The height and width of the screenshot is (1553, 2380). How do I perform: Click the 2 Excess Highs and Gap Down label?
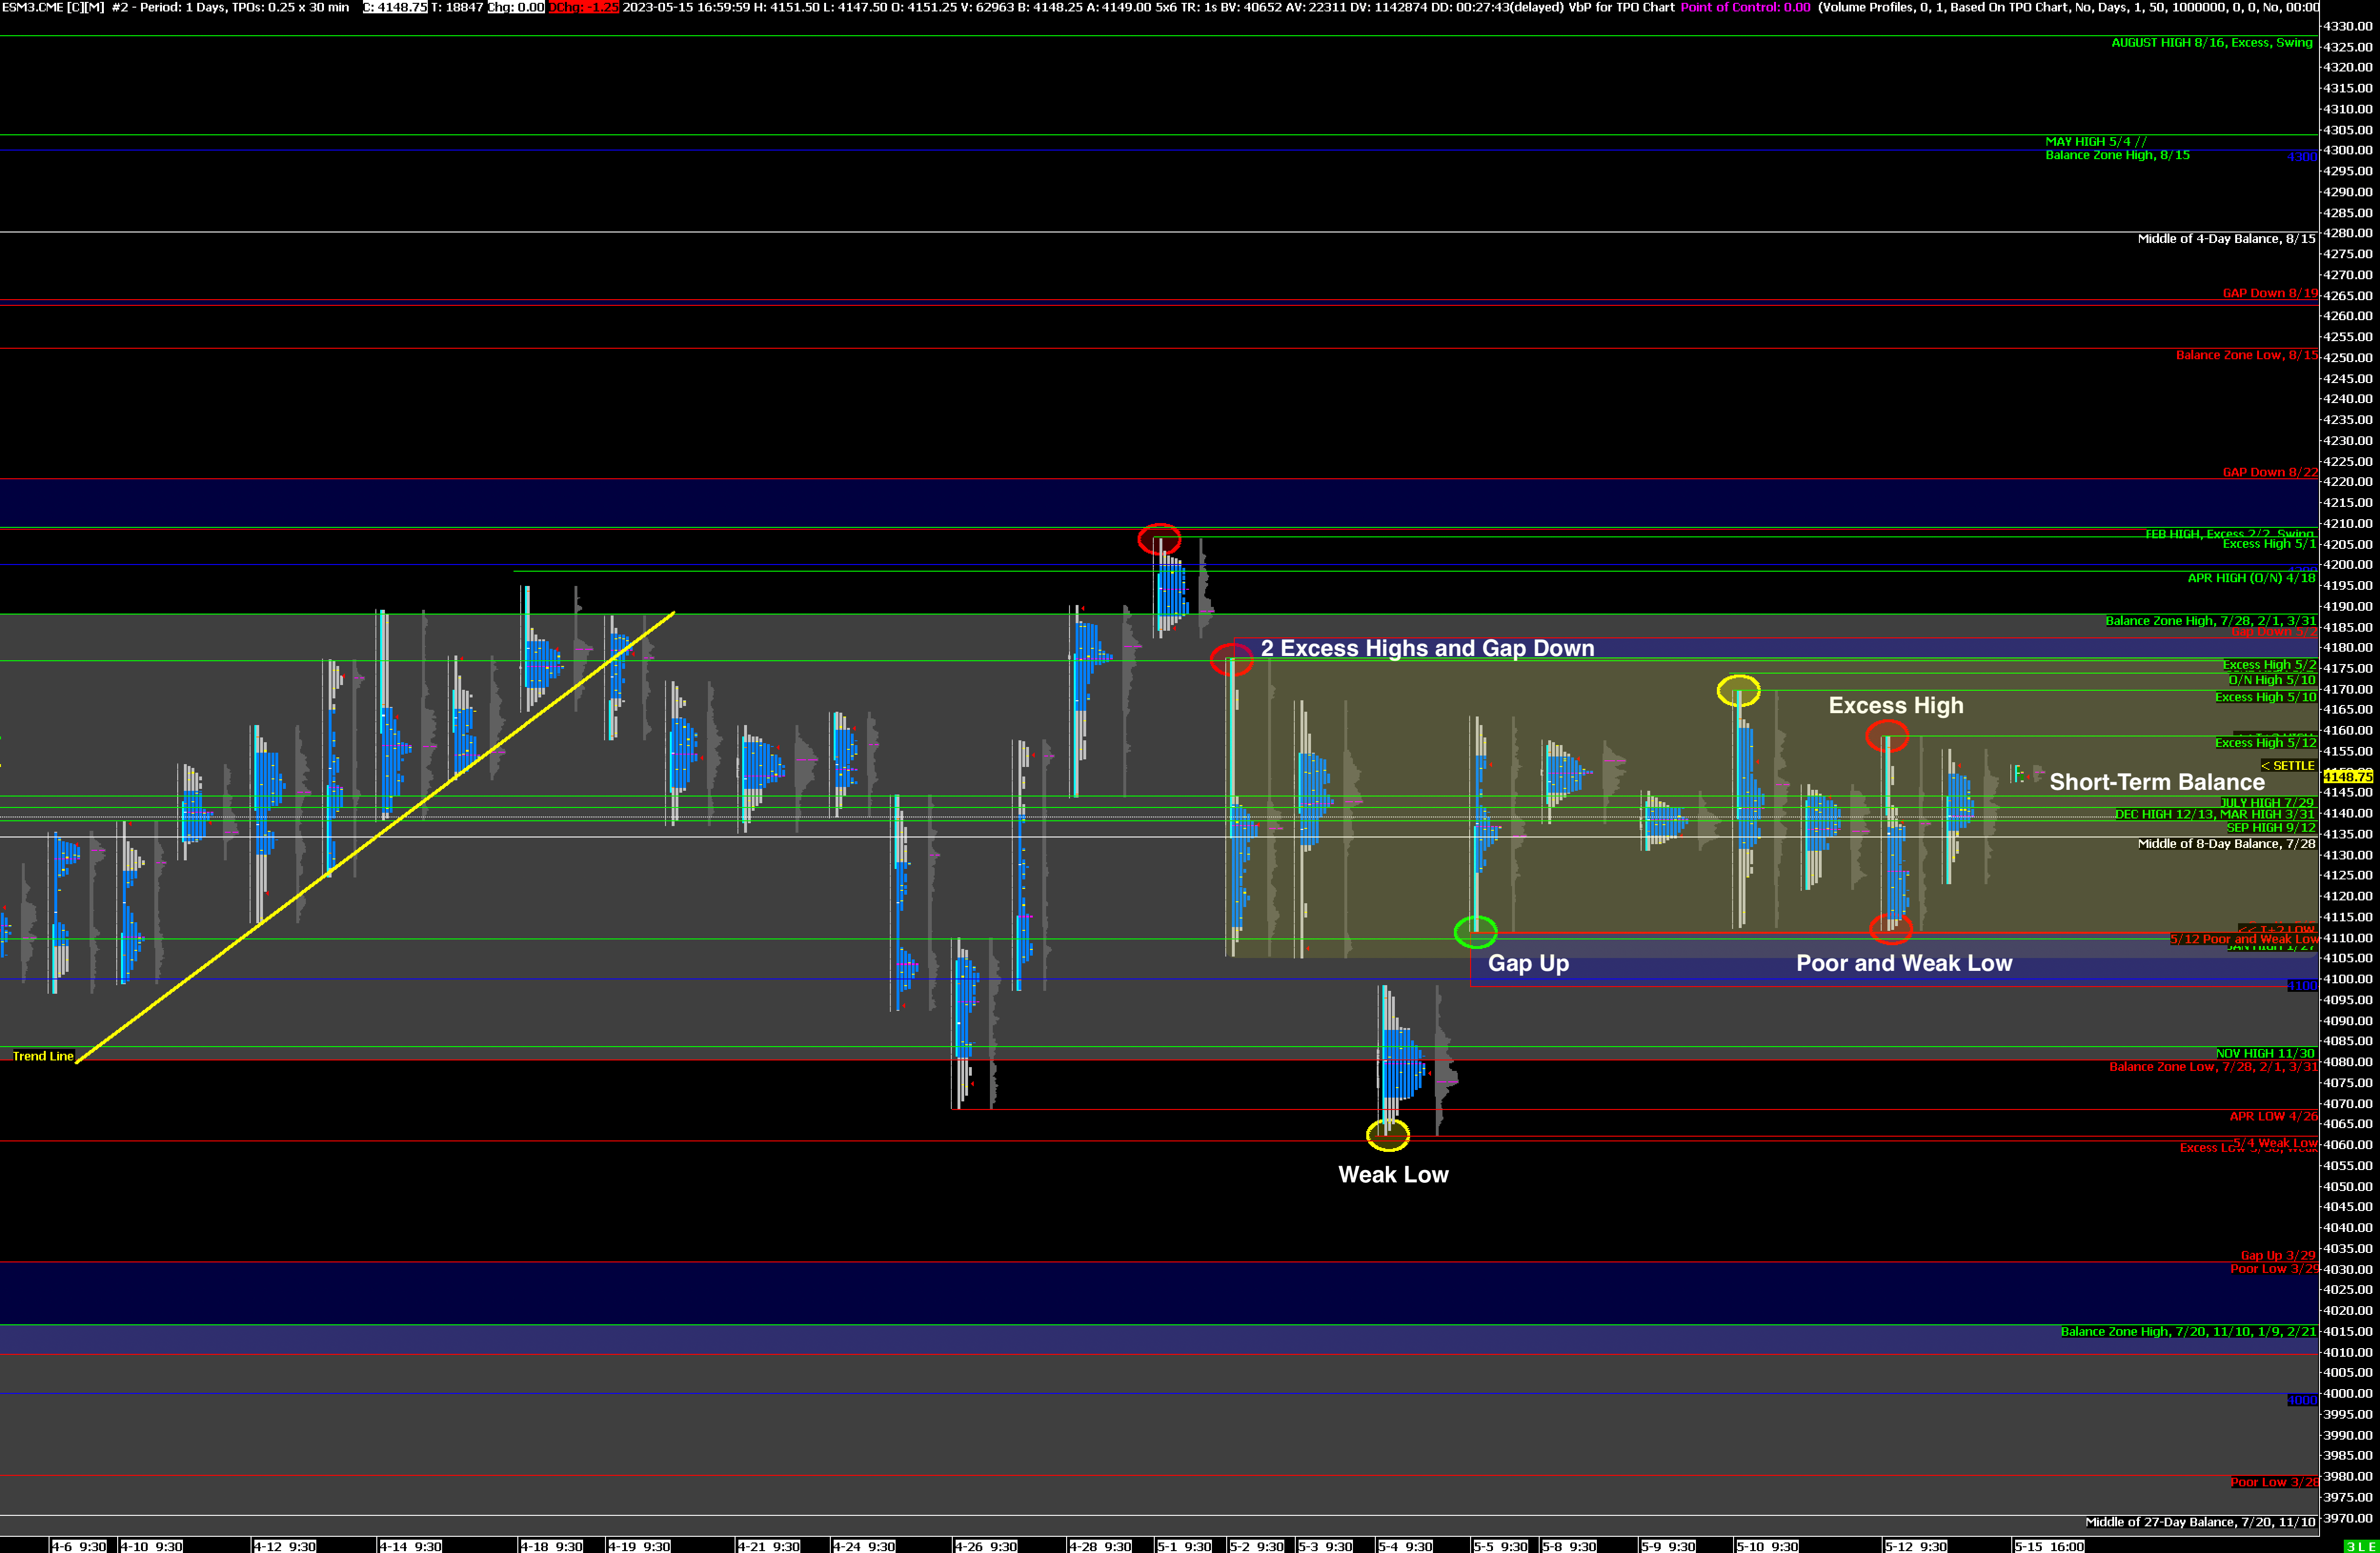pyautogui.click(x=1427, y=648)
